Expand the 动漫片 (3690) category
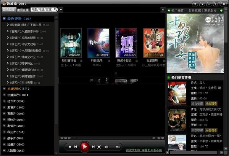Screen dimensions: 229x156 4,144
